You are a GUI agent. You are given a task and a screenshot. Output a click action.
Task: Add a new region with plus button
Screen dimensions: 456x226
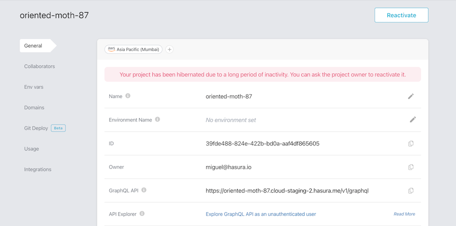click(x=169, y=49)
